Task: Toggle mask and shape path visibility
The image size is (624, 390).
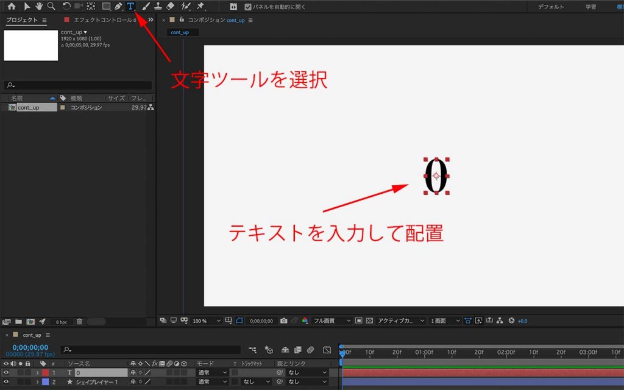Action: [239, 321]
